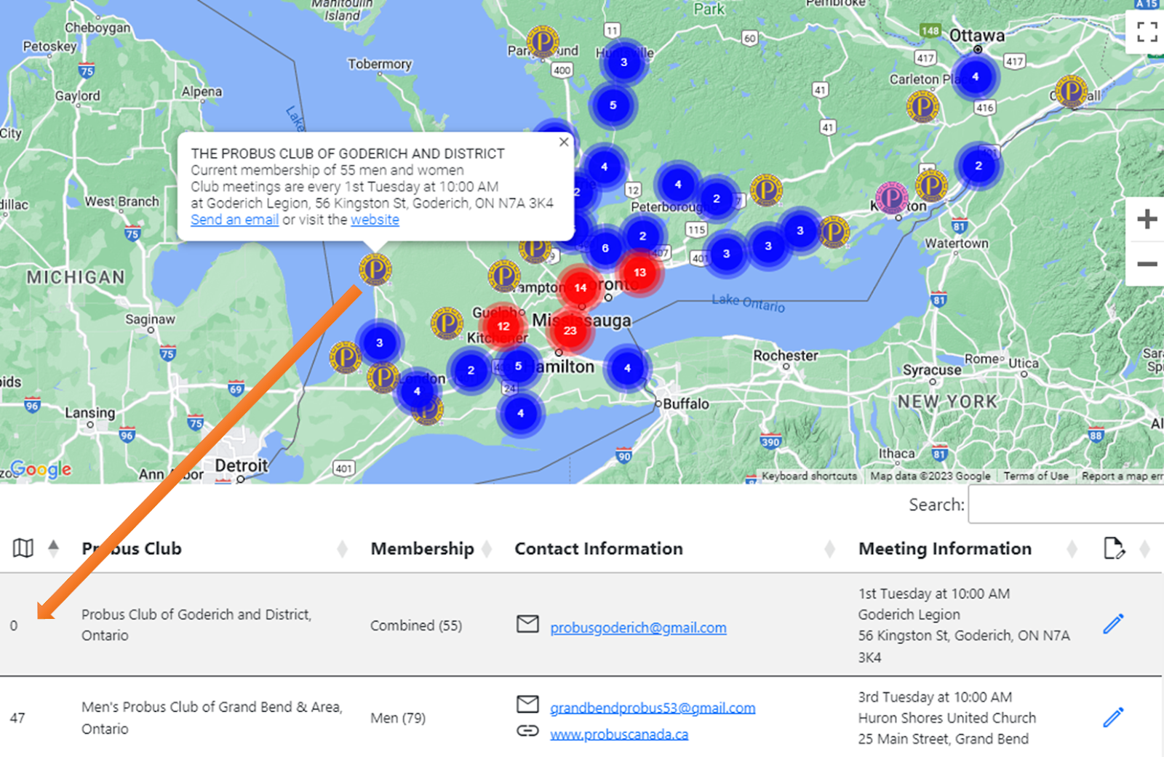1164x757 pixels.
Task: Select Probus marker near Peterborough
Action: coord(766,191)
